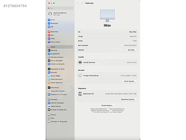The width and height of the screenshot is (186, 140).
Task: Select the Ağ network icon
Action: point(49,27)
